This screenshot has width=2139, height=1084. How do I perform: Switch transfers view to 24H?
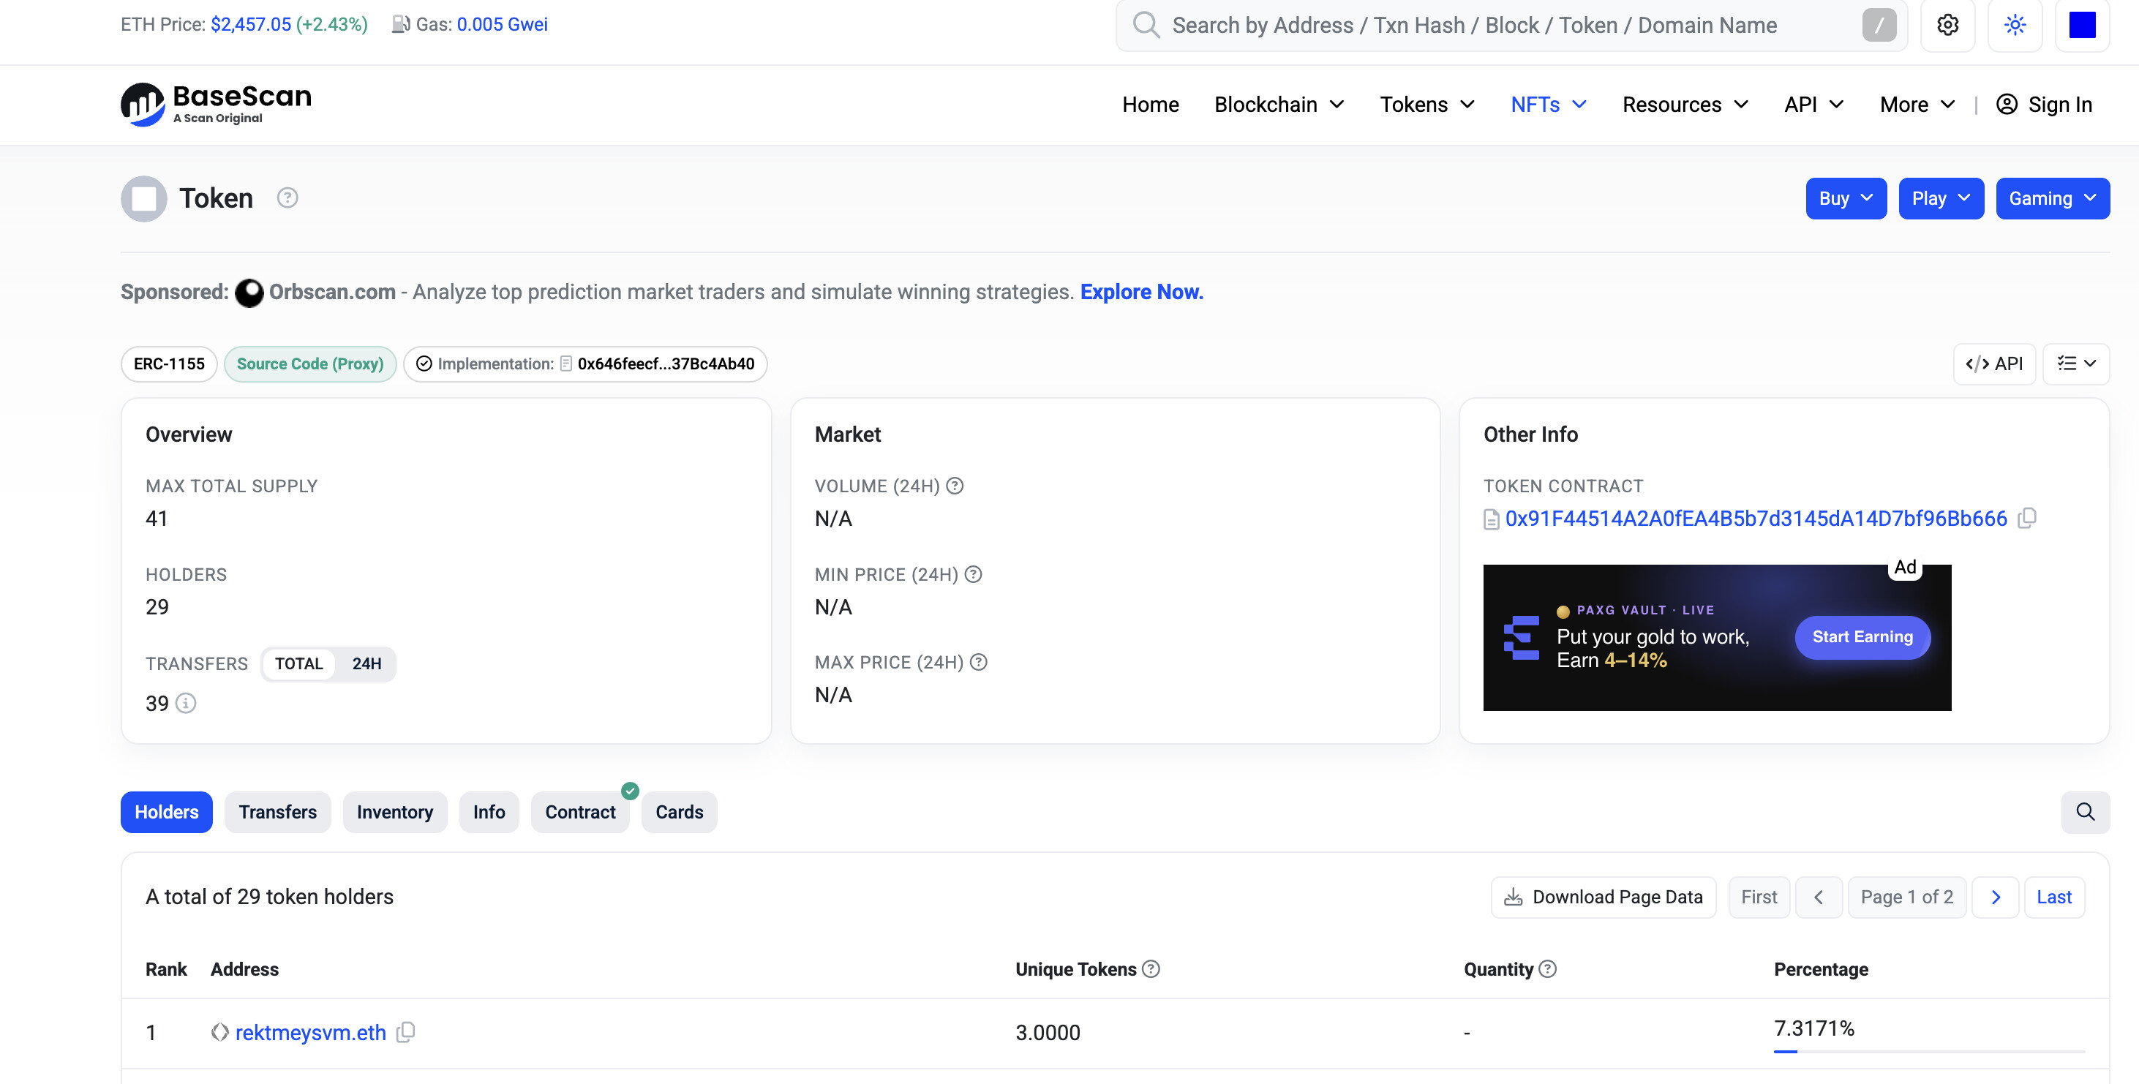tap(366, 664)
